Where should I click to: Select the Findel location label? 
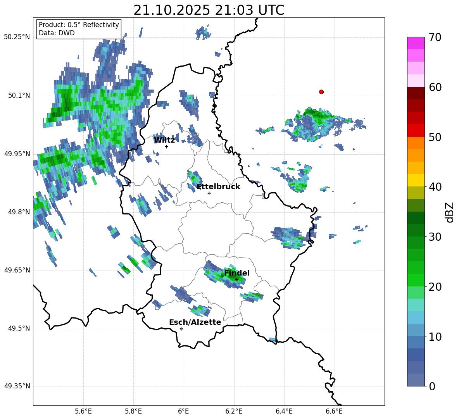tap(237, 273)
